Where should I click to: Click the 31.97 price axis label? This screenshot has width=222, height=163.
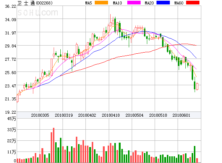pos(10,33)
